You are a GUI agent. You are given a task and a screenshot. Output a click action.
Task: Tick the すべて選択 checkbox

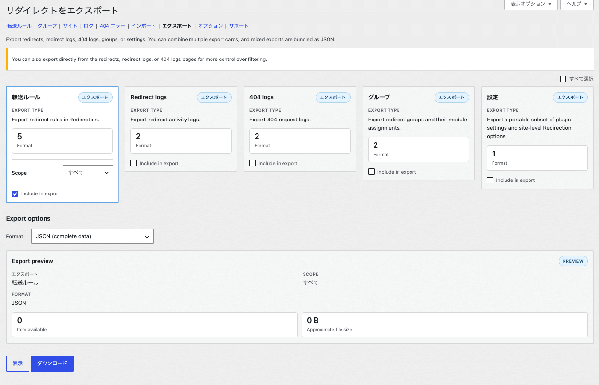[x=563, y=79]
